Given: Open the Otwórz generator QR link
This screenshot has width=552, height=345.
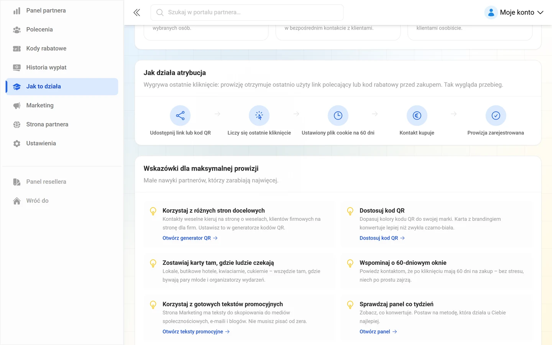Looking at the screenshot, I should [x=190, y=238].
